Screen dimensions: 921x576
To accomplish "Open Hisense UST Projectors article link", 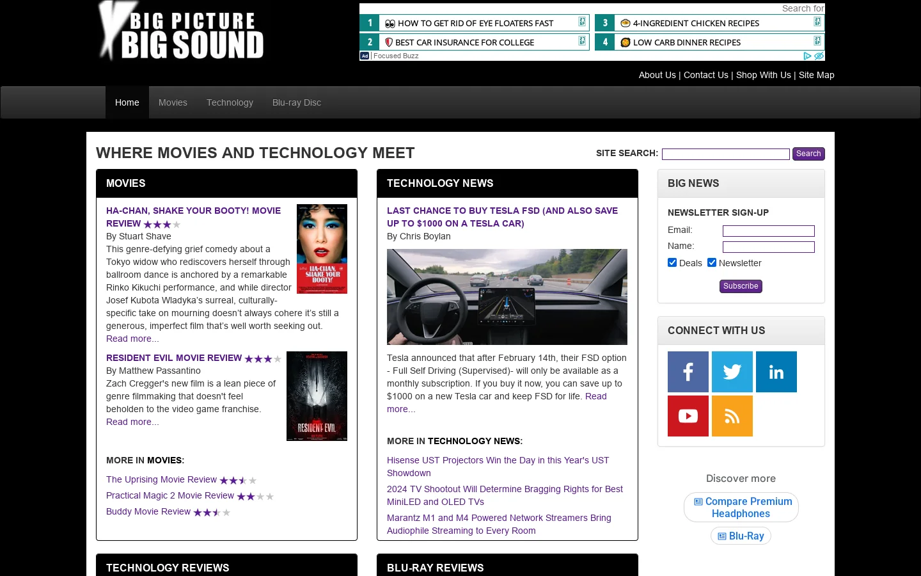I will coord(498,467).
